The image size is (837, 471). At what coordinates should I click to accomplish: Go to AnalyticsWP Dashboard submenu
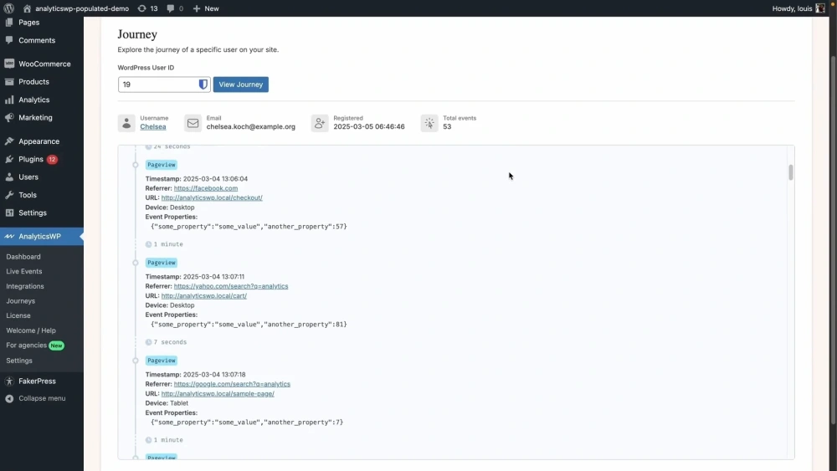click(23, 257)
